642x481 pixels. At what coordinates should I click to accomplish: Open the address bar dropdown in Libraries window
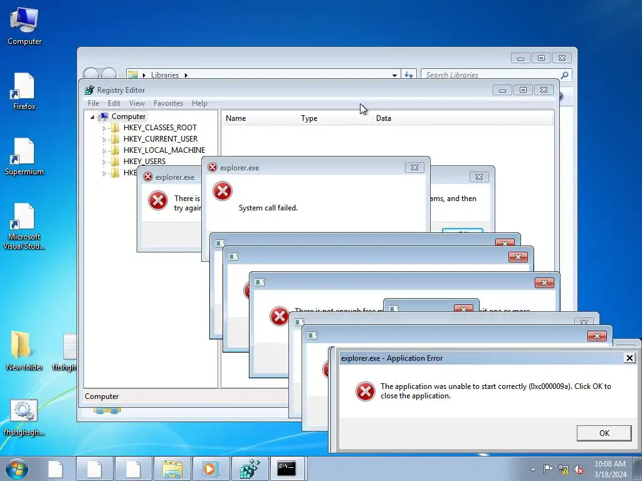point(394,75)
